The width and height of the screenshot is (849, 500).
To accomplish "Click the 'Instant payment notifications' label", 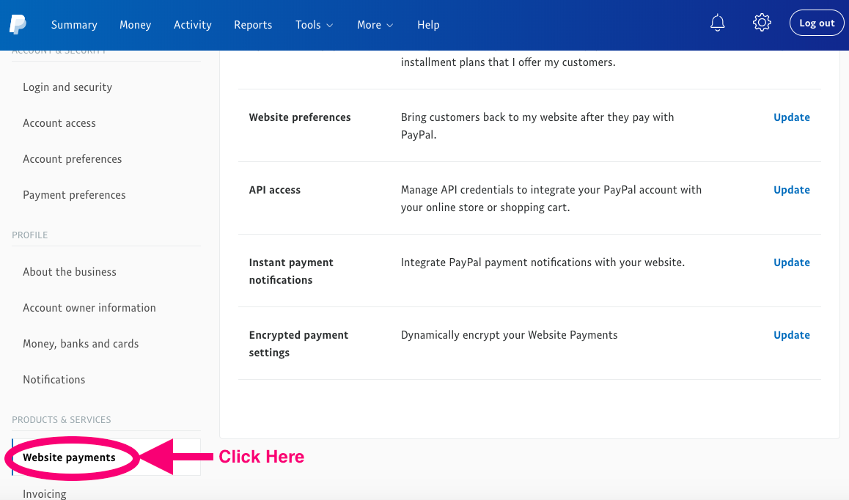I will pos(291,271).
